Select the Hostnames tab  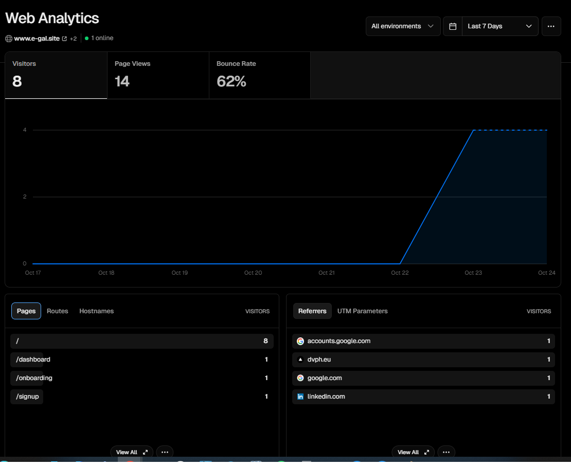pyautogui.click(x=96, y=311)
